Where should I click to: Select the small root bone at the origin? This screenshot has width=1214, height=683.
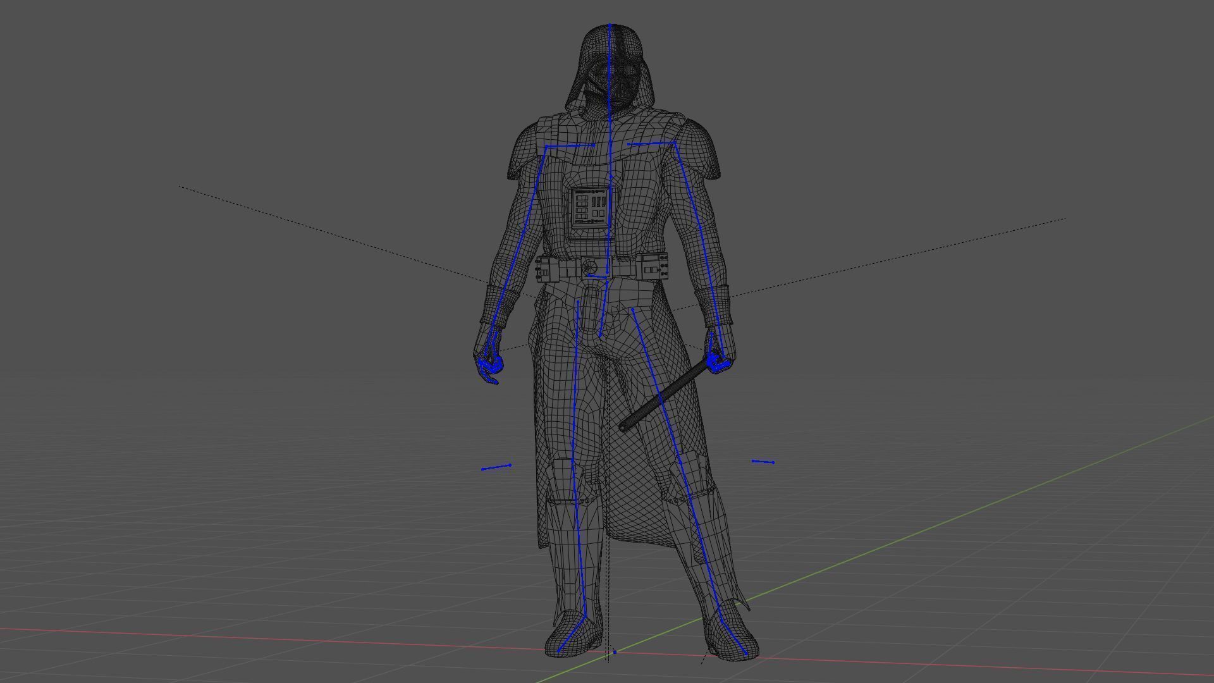pyautogui.click(x=614, y=651)
